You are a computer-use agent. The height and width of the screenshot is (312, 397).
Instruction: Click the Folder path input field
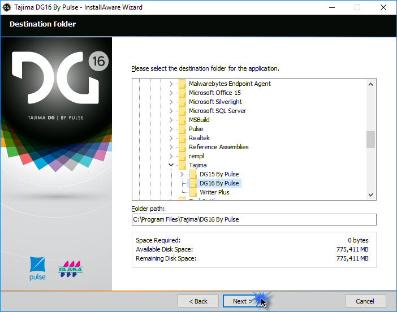(x=254, y=219)
